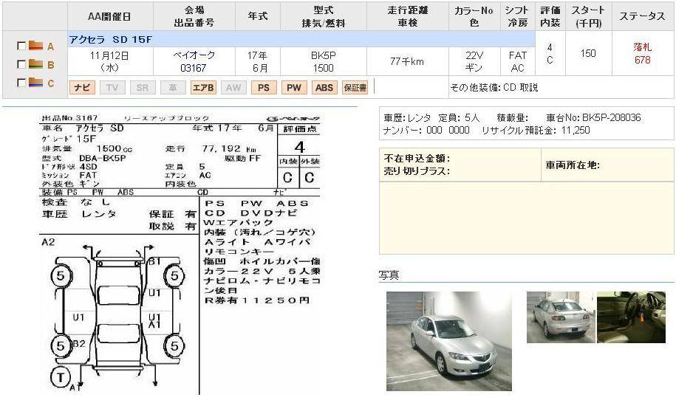Click the 写真 section heading
Image resolution: width=676 pixels, height=400 pixels.
click(x=389, y=275)
